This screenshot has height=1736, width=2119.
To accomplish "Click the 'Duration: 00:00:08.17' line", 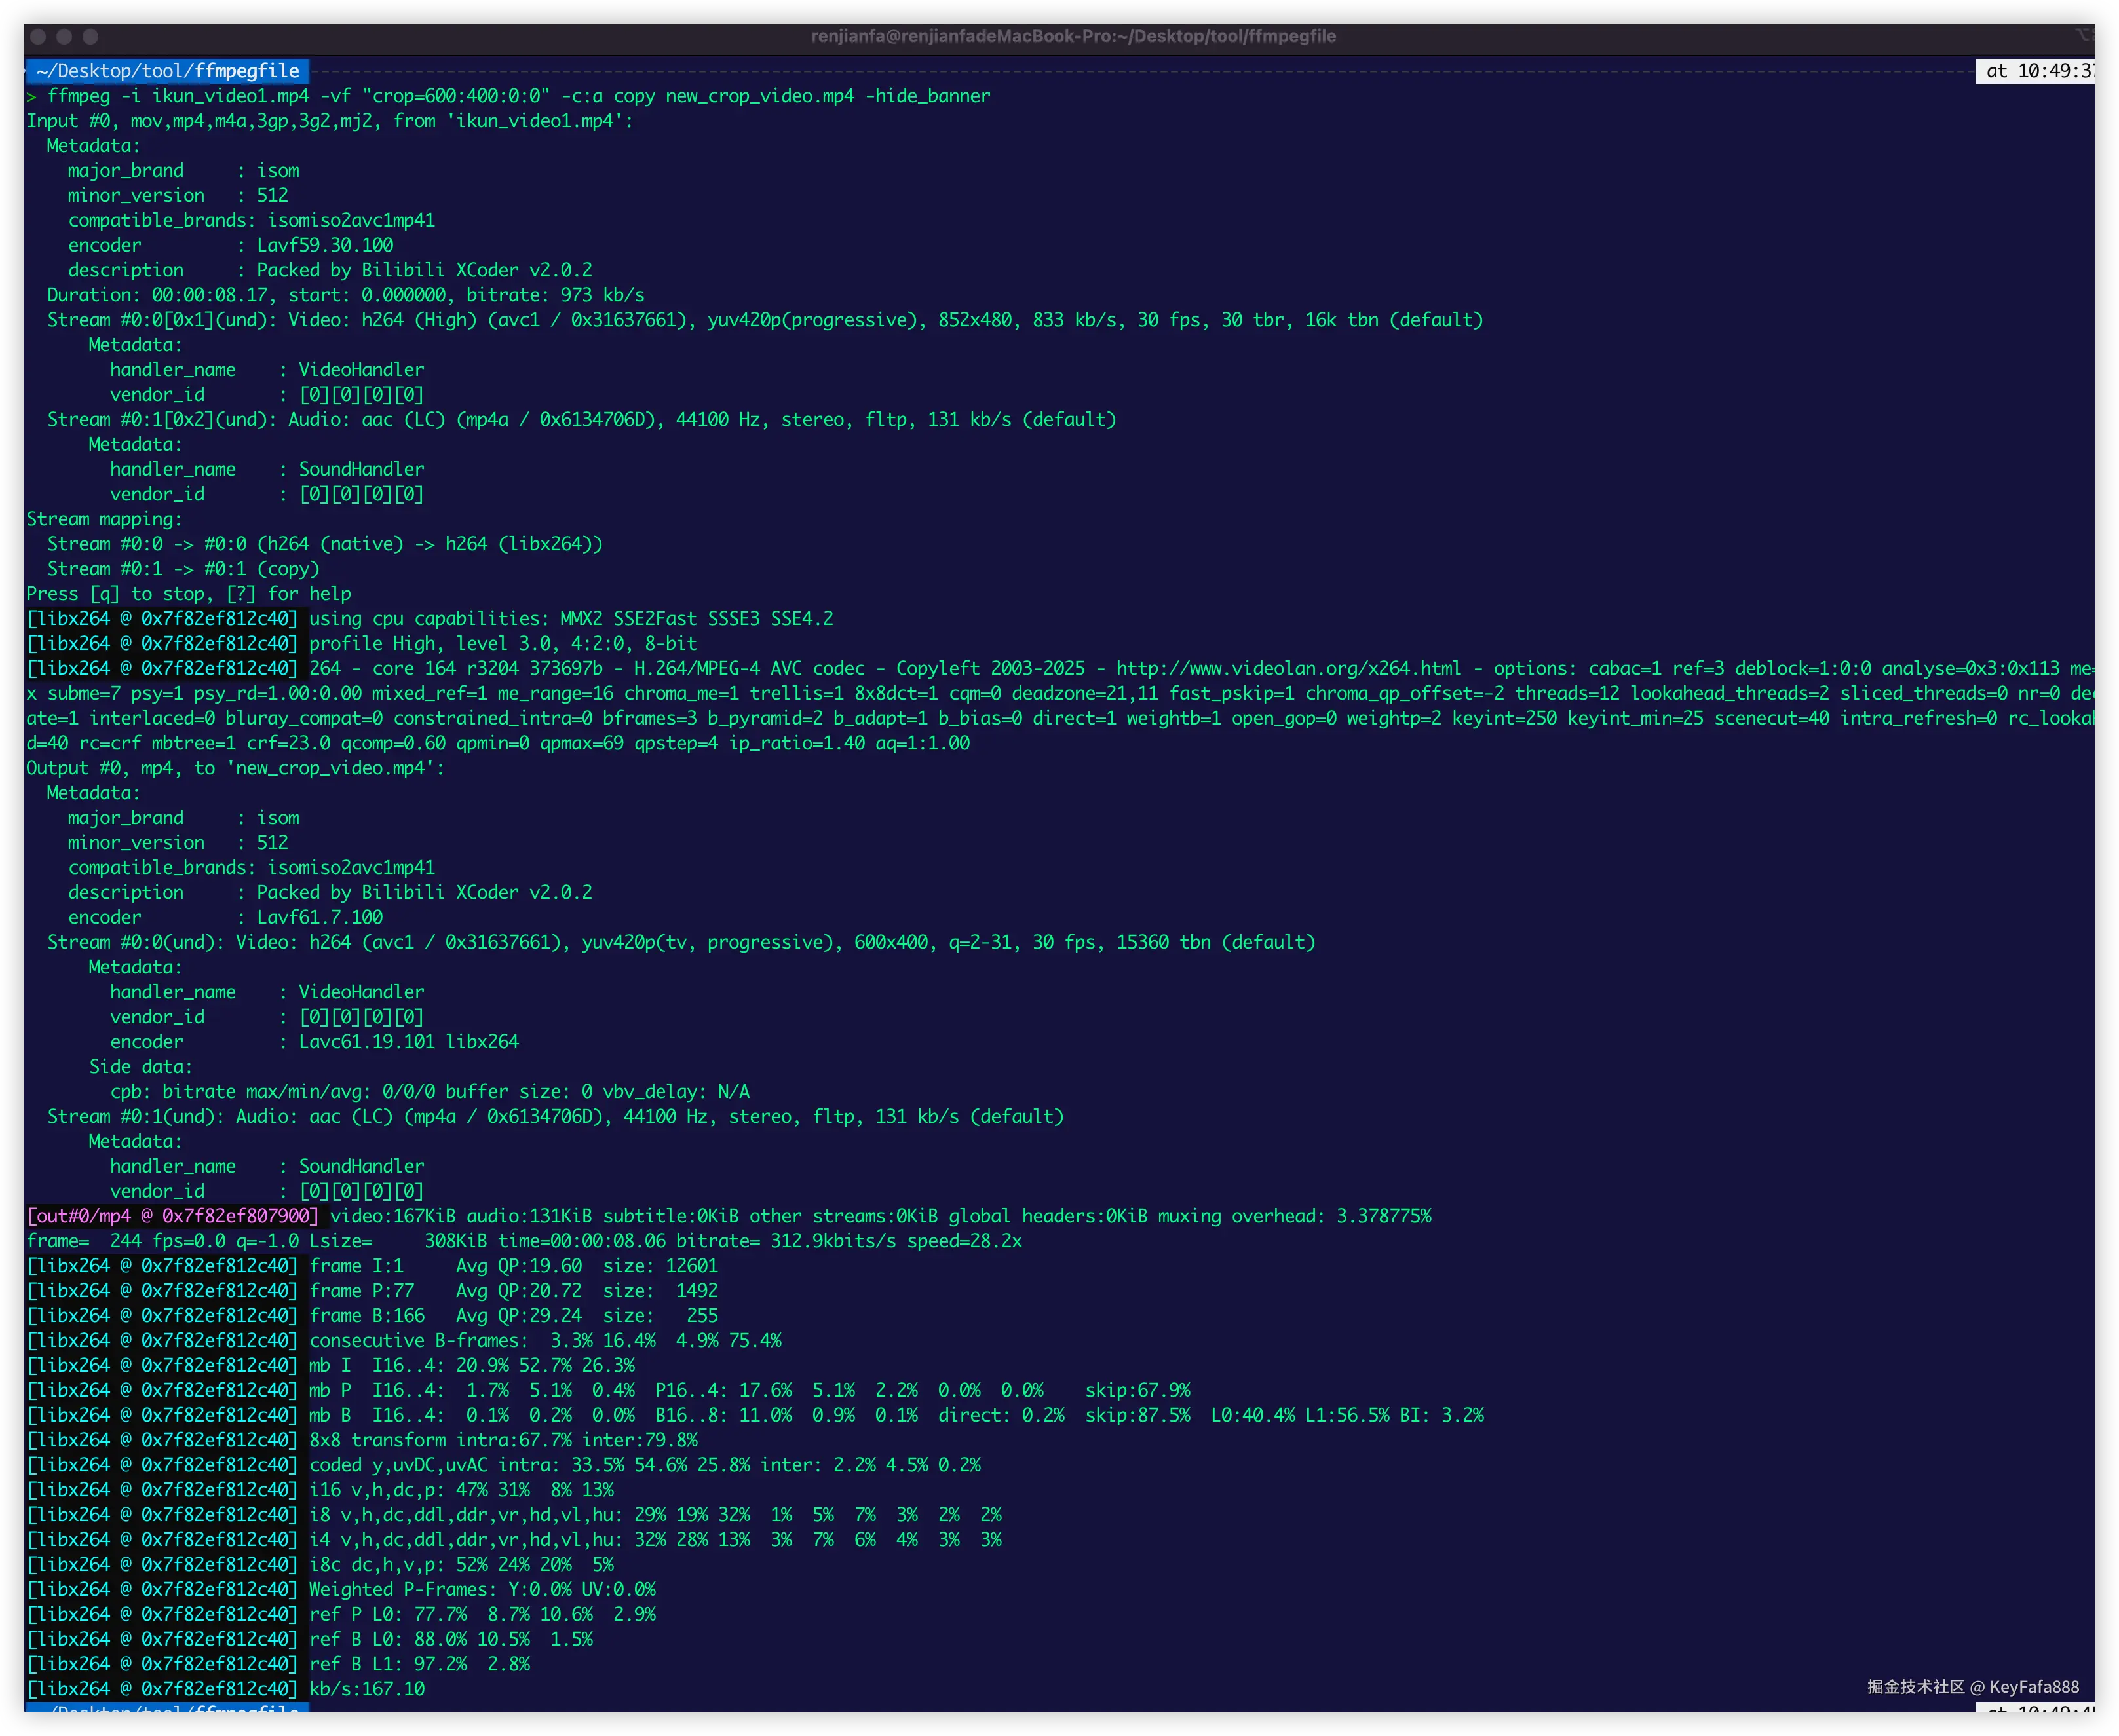I will point(345,295).
